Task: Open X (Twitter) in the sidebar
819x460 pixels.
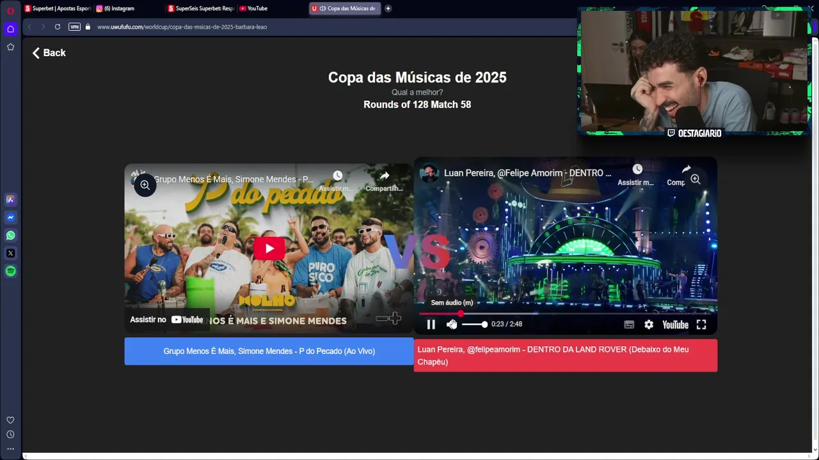Action: (x=10, y=253)
